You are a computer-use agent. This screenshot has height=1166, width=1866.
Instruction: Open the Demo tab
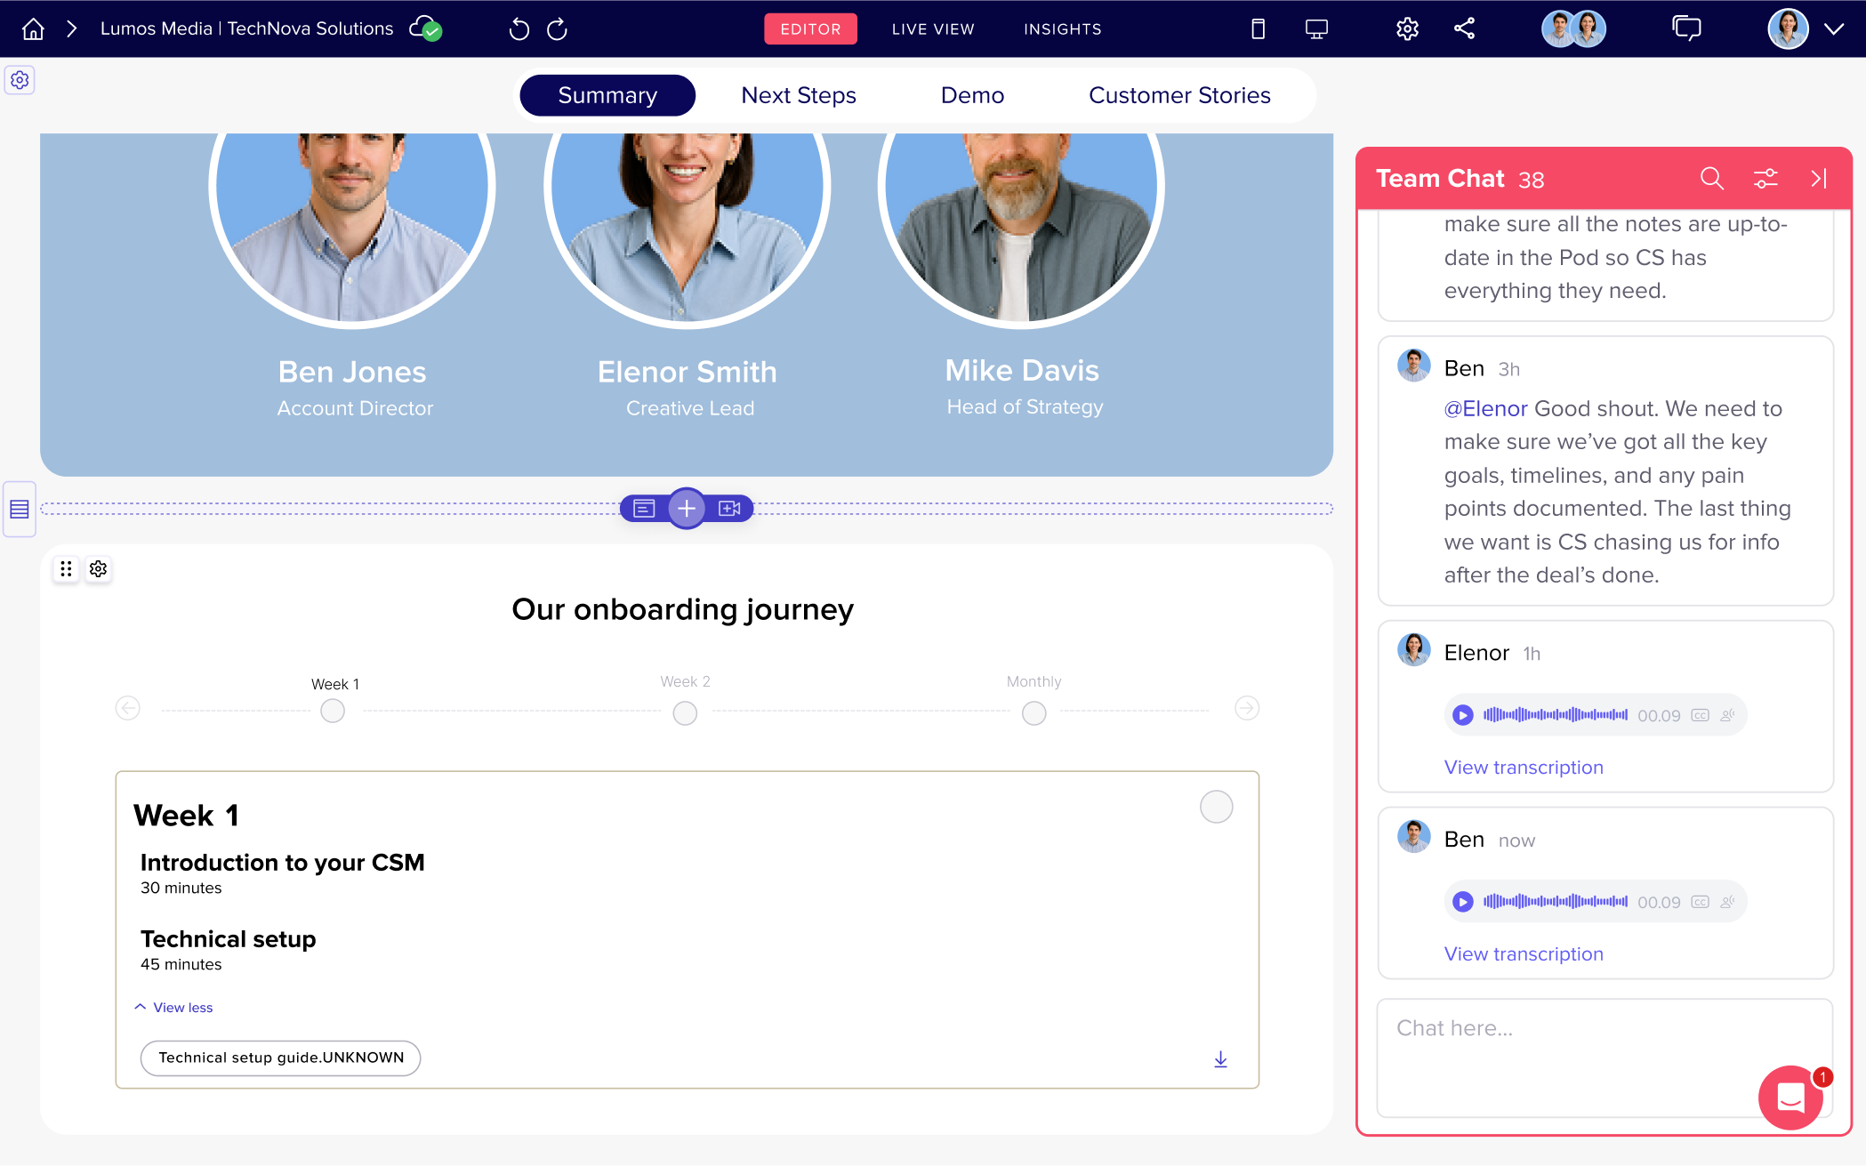click(972, 95)
